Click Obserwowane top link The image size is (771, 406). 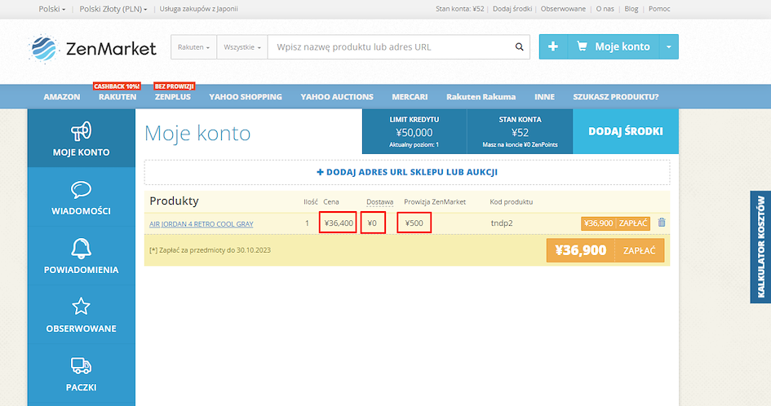tap(563, 9)
